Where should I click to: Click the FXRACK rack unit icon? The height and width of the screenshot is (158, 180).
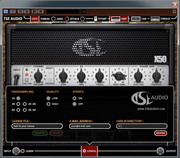[155, 19]
